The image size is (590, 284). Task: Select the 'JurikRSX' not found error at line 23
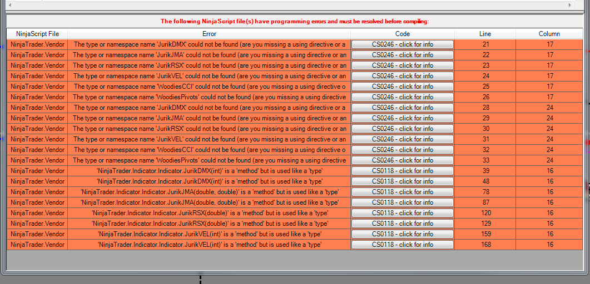209,65
